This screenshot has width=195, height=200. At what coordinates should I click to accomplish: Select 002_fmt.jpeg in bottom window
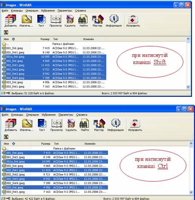click(55, 166)
